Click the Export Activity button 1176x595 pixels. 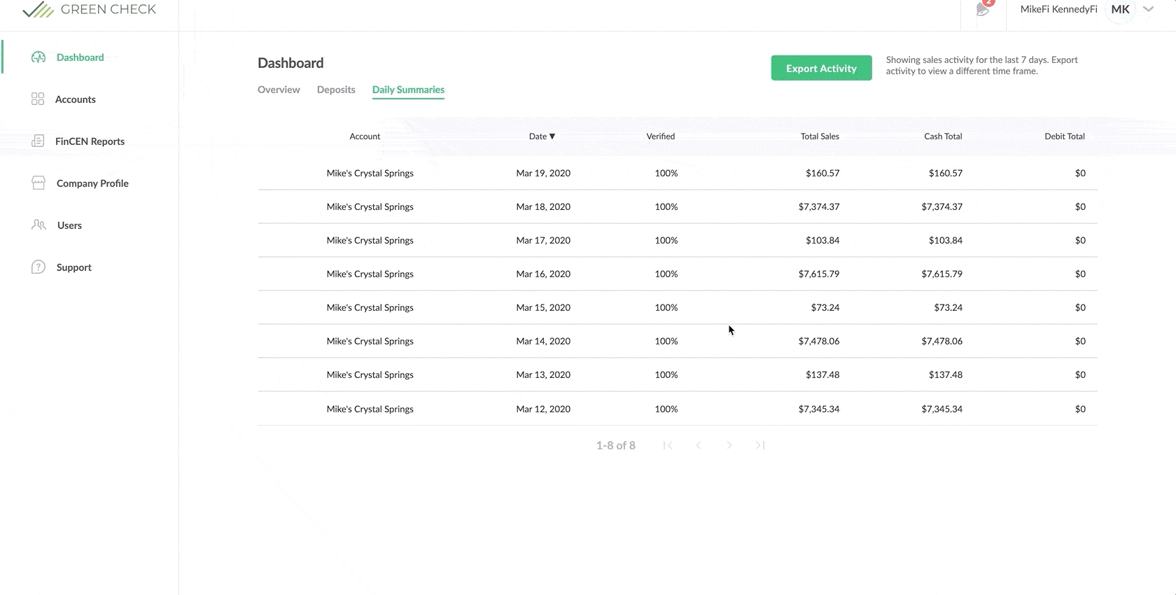tap(821, 69)
